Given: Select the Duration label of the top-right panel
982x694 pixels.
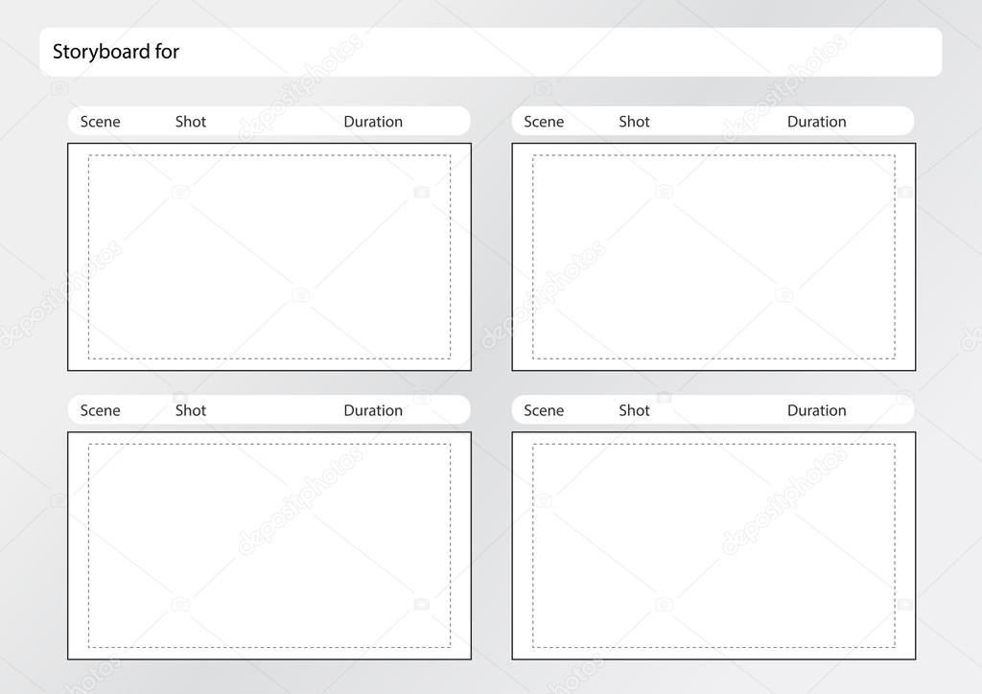Looking at the screenshot, I should pyautogui.click(x=817, y=122).
